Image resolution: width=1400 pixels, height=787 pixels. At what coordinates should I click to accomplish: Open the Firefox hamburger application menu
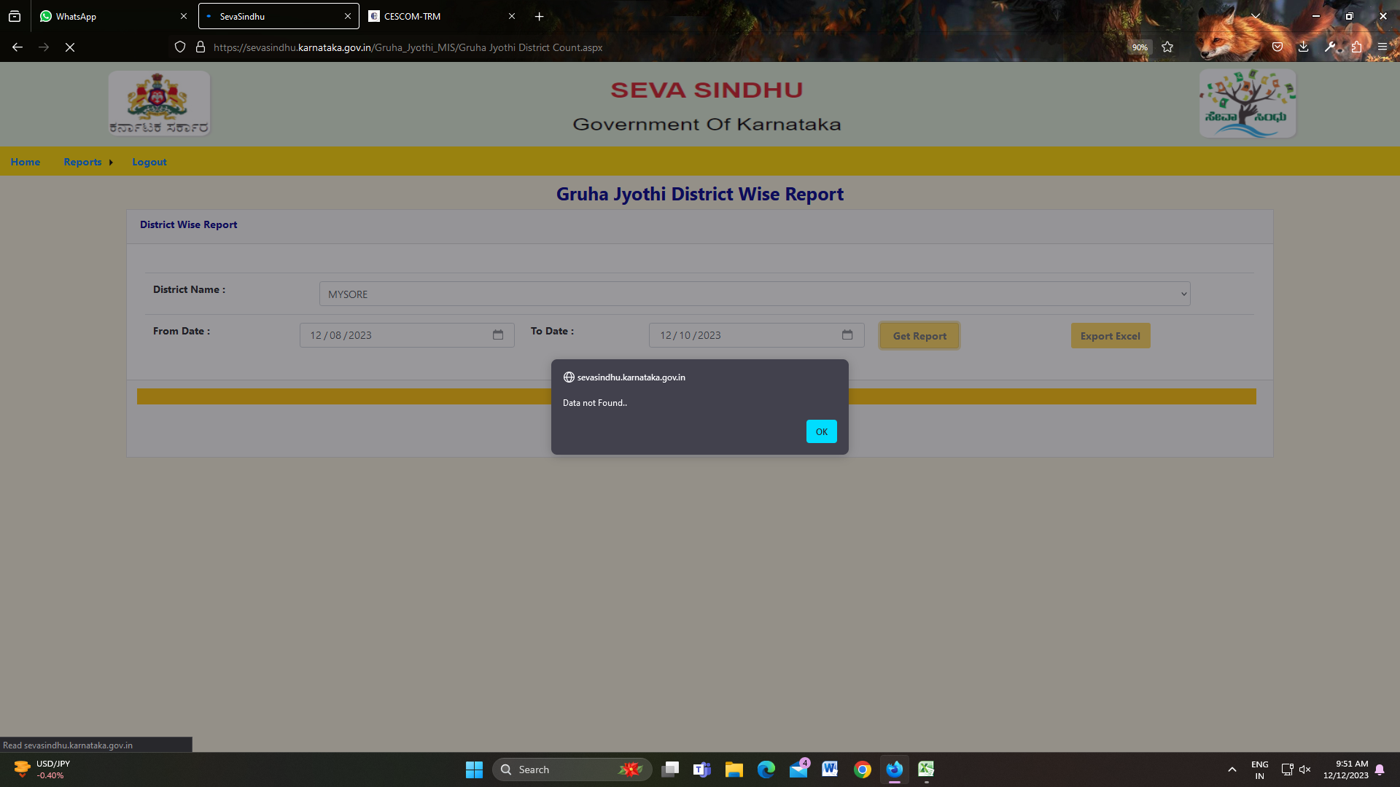point(1382,47)
